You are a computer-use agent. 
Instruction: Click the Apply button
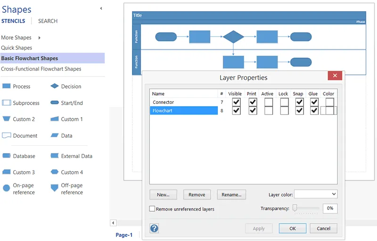tap(259, 228)
